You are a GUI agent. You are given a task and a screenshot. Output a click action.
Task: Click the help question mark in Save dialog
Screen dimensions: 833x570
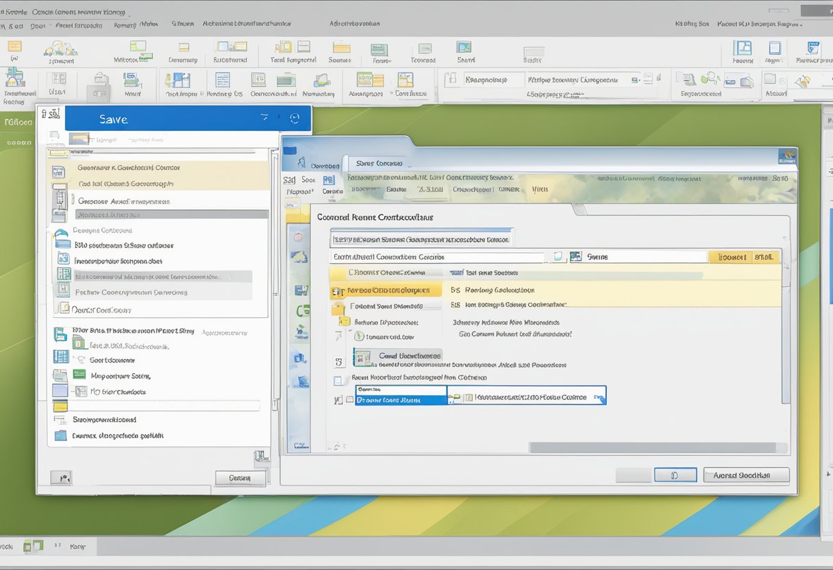pyautogui.click(x=265, y=119)
